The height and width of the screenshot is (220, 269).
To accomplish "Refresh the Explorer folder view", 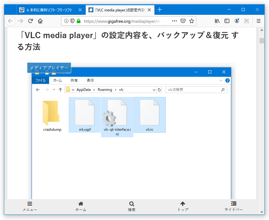I will click(x=159, y=90).
